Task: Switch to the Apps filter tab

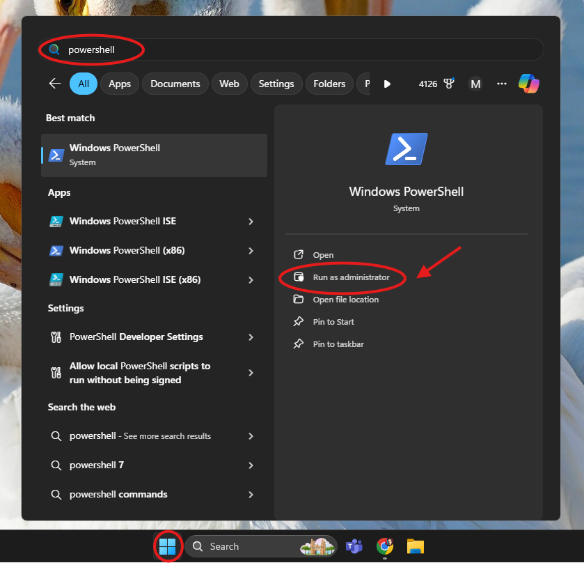Action: (x=120, y=84)
